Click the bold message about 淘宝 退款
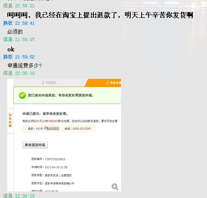 click(x=100, y=15)
